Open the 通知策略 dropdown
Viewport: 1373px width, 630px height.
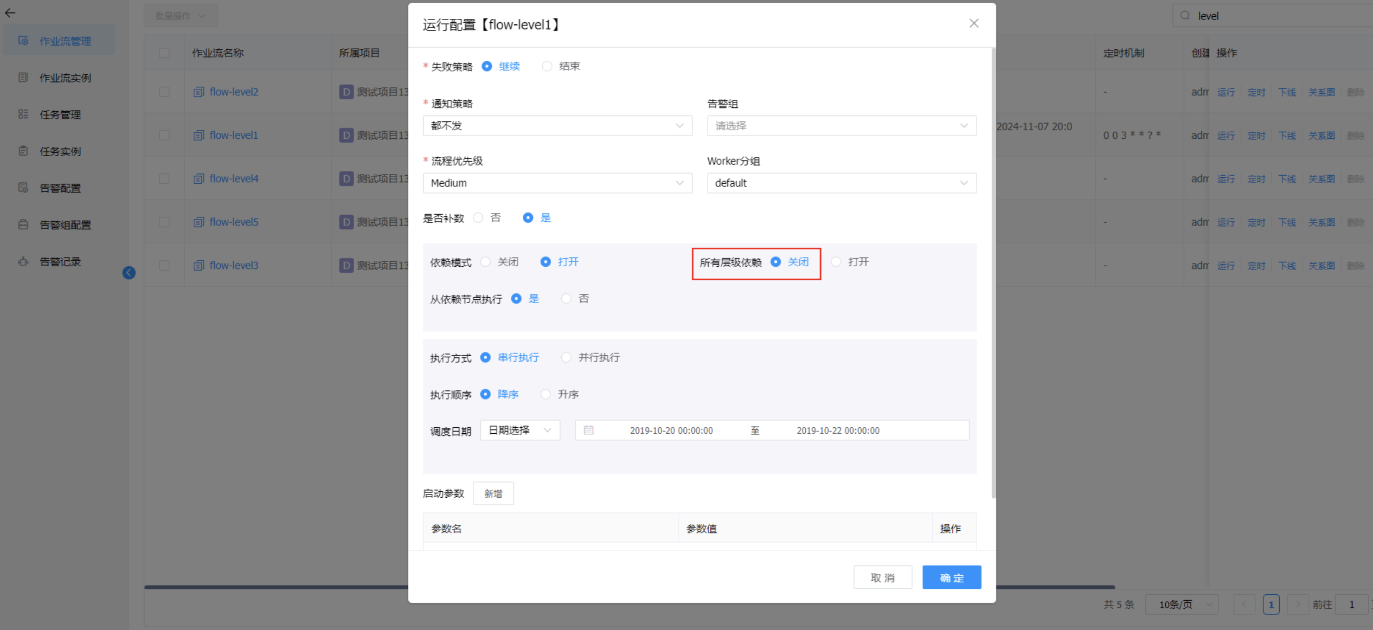557,126
